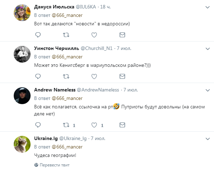
Task: Like the Andrew Nameless tweet
Action: tap(94, 125)
